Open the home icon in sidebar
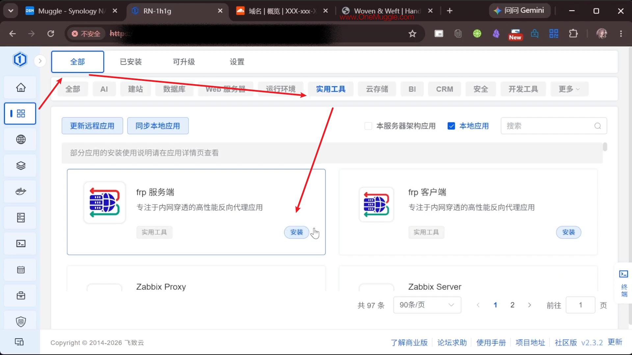632x355 pixels. [x=21, y=87]
